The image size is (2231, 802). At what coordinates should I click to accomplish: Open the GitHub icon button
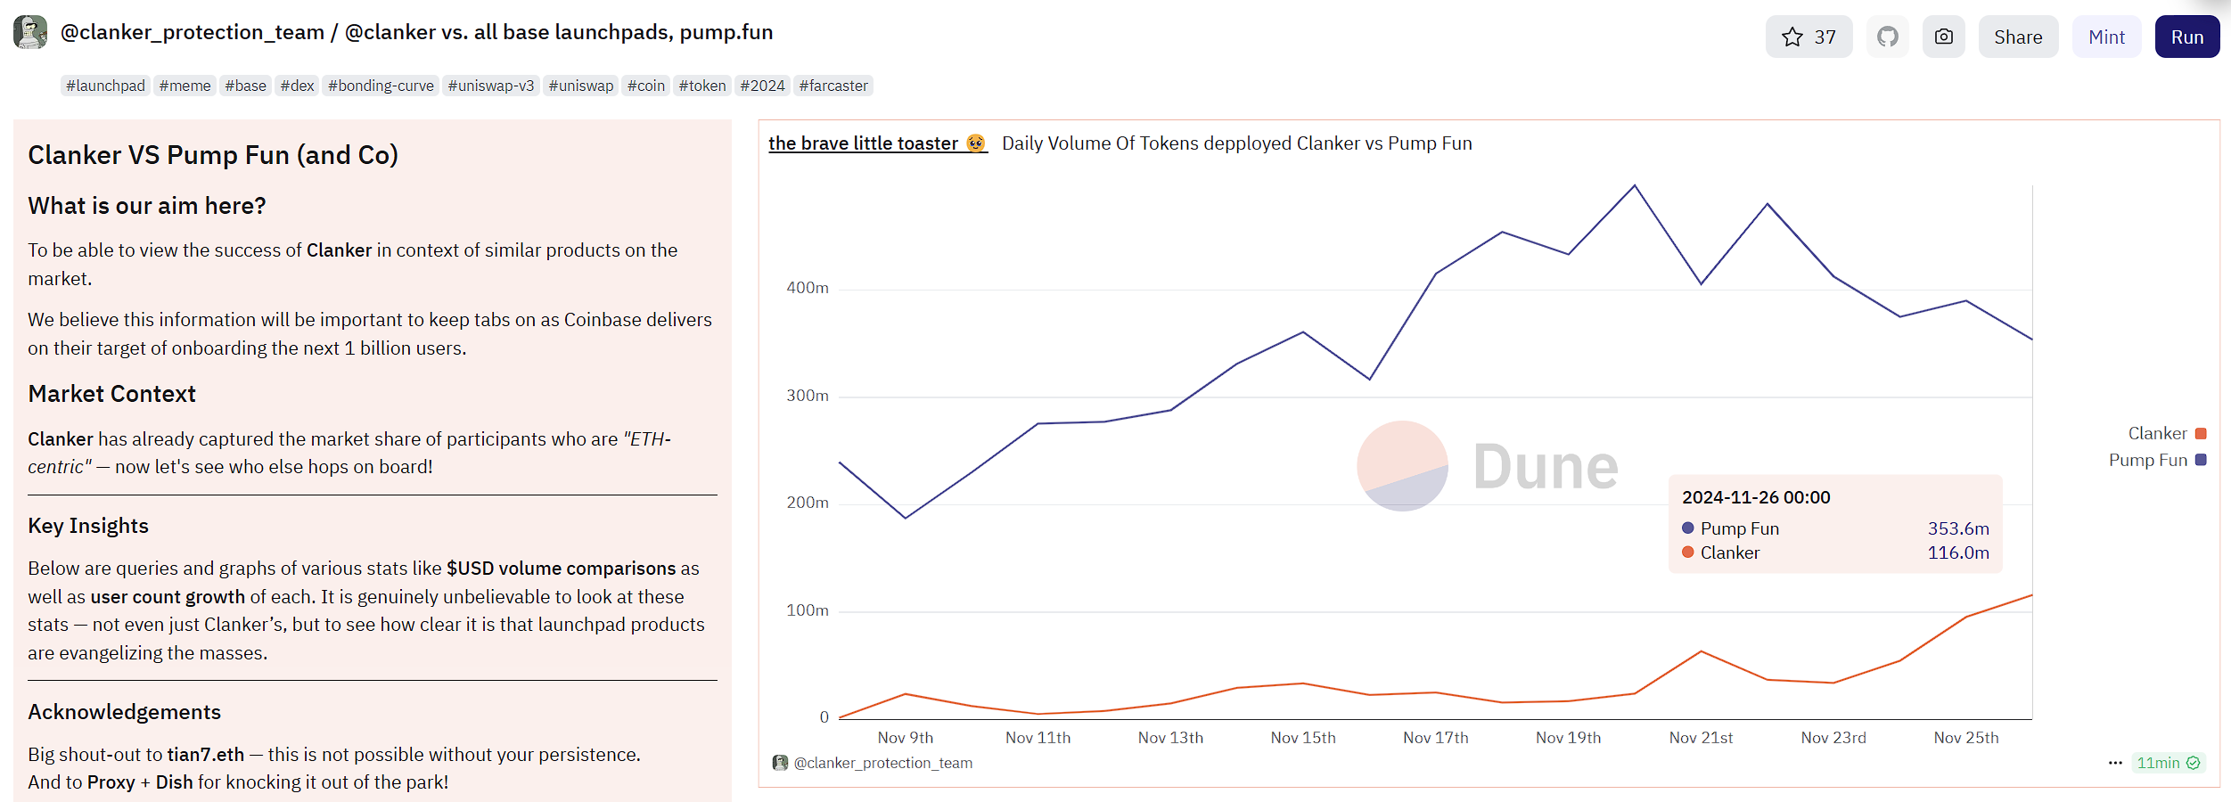point(1888,37)
